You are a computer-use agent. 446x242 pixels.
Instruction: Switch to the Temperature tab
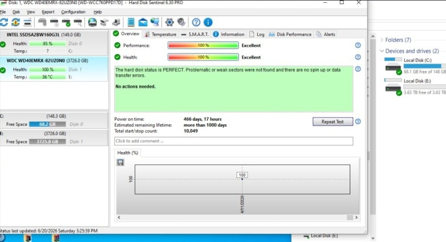point(161,34)
